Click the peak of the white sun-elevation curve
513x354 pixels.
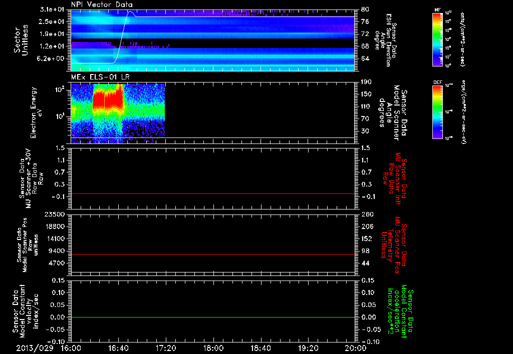(130, 12)
